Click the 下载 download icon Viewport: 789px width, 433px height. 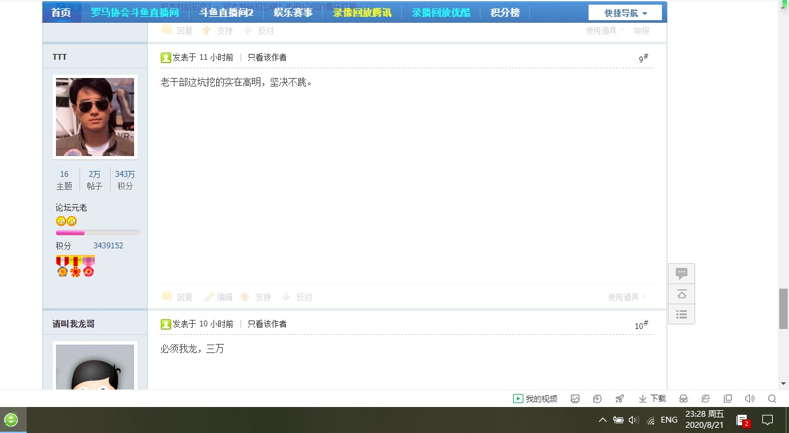[x=652, y=399]
